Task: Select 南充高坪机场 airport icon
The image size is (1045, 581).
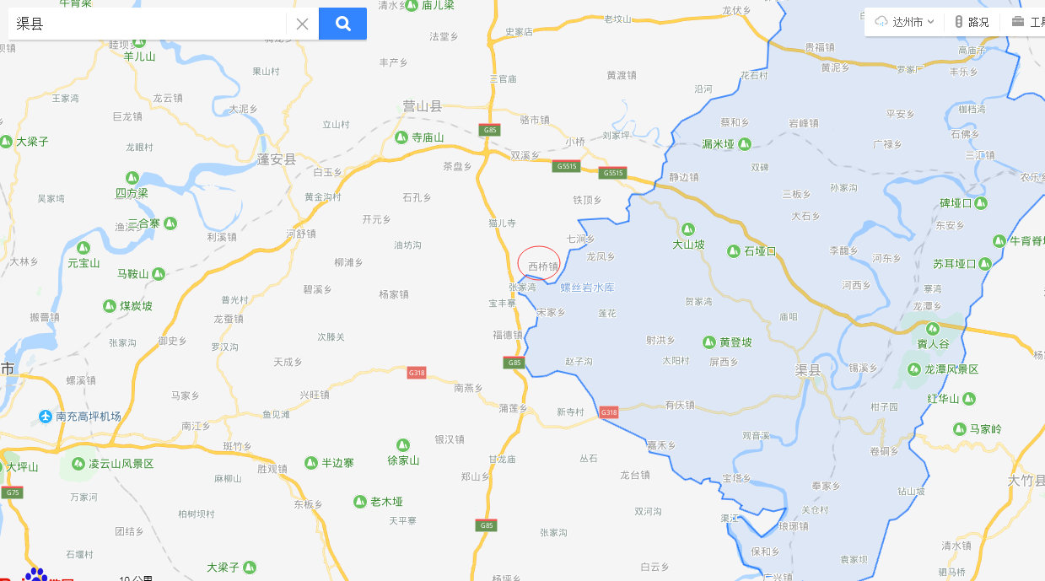Action: pyautogui.click(x=46, y=416)
